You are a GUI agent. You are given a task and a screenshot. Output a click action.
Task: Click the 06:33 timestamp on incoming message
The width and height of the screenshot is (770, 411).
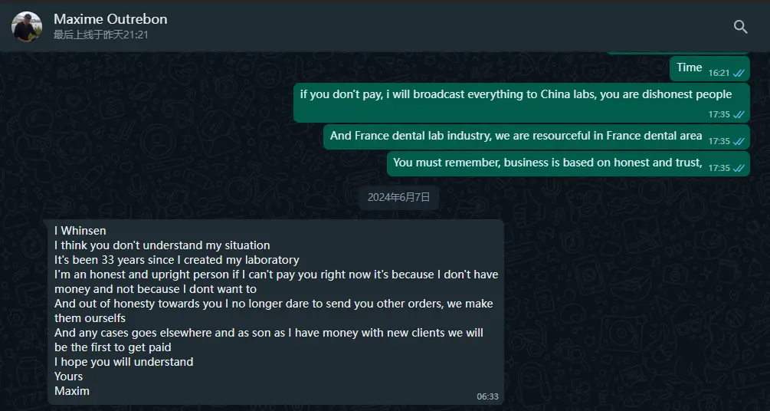coord(487,396)
